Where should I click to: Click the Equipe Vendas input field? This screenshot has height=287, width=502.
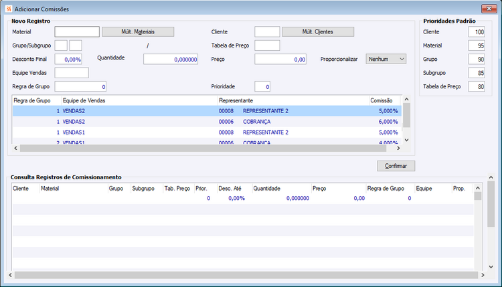[x=72, y=73]
